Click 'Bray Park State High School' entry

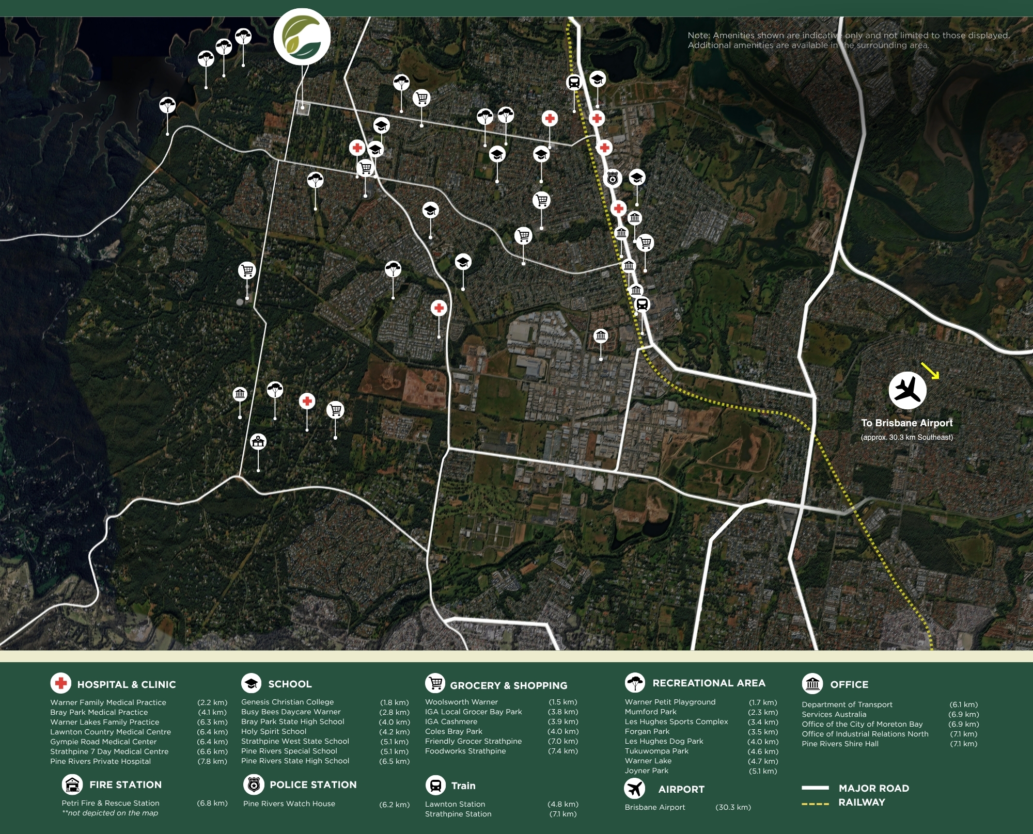click(292, 721)
